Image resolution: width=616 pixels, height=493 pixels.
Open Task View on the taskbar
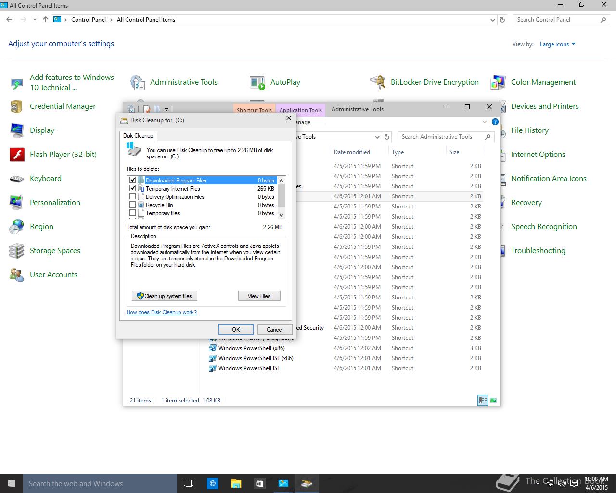click(189, 483)
